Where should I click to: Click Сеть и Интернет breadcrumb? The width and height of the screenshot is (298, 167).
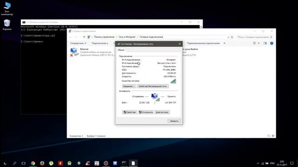tap(127, 37)
